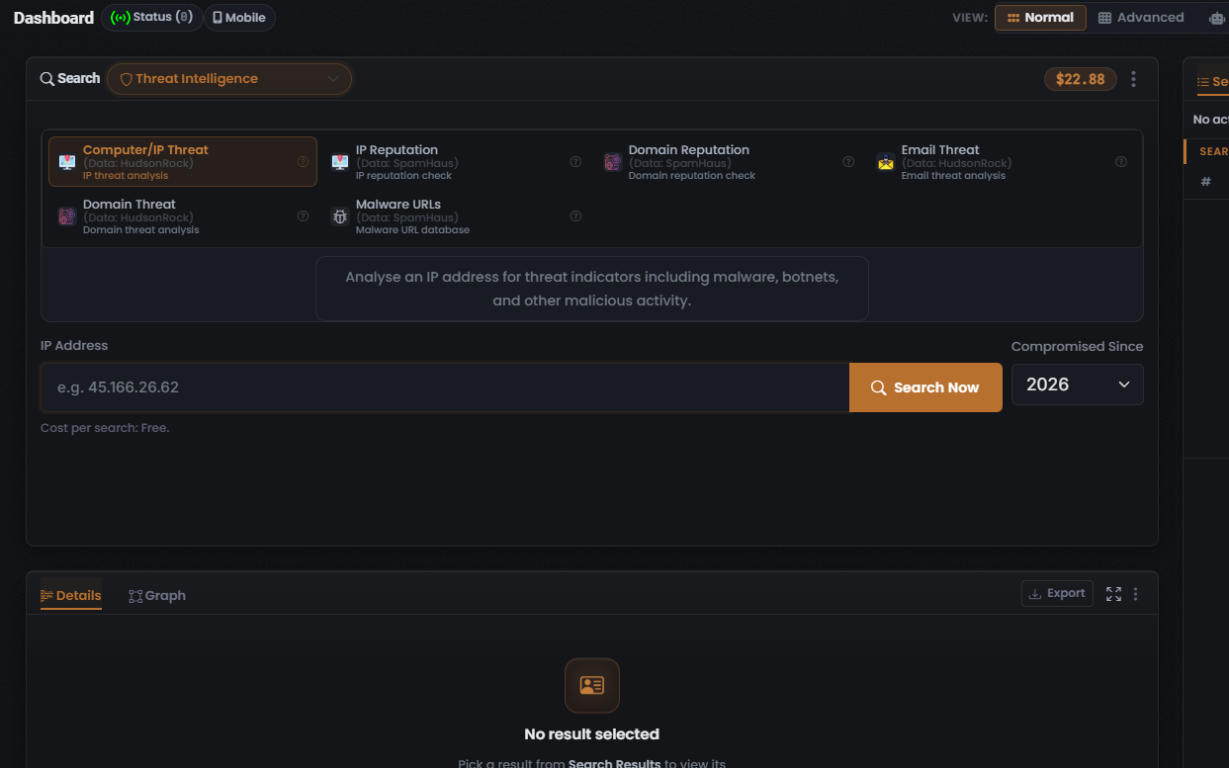Click the Dashboard title
The image size is (1229, 768).
pos(53,18)
